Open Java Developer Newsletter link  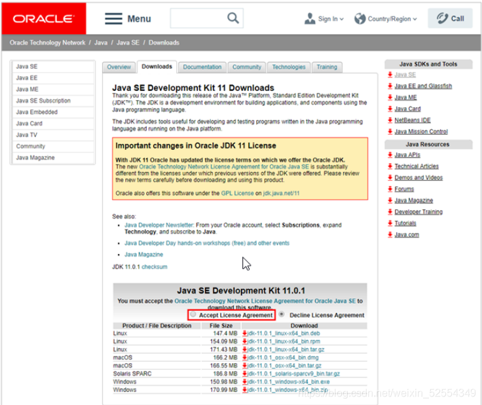click(x=159, y=225)
